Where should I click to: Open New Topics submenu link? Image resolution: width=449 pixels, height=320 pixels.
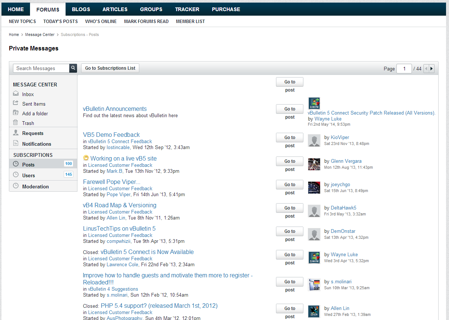(x=22, y=22)
